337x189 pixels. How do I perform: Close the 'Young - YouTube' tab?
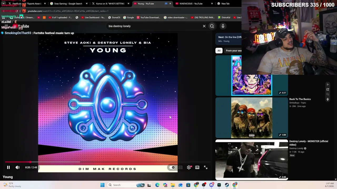(170, 4)
